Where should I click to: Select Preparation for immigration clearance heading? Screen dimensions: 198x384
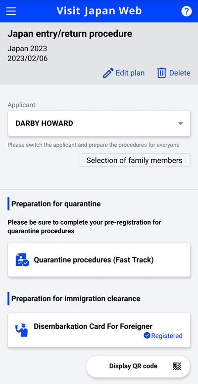click(76, 299)
